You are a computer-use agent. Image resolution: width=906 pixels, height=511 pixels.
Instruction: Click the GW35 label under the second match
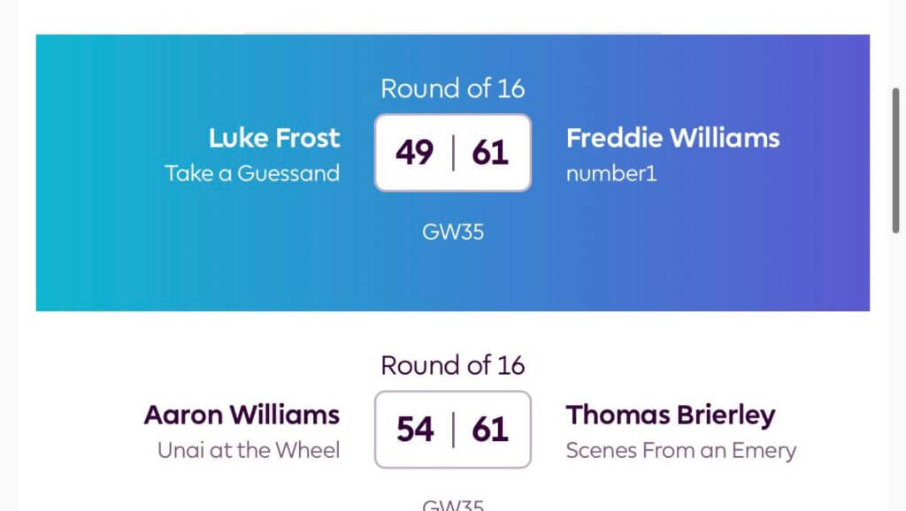[x=453, y=505]
